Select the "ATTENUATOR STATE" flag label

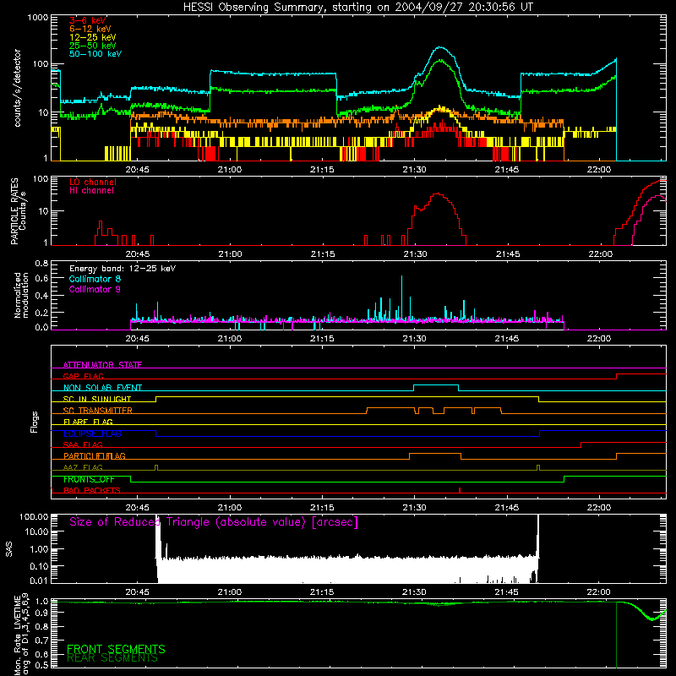tap(102, 365)
